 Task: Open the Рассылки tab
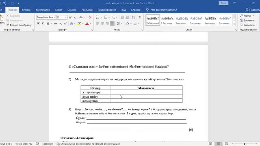pos(87,10)
